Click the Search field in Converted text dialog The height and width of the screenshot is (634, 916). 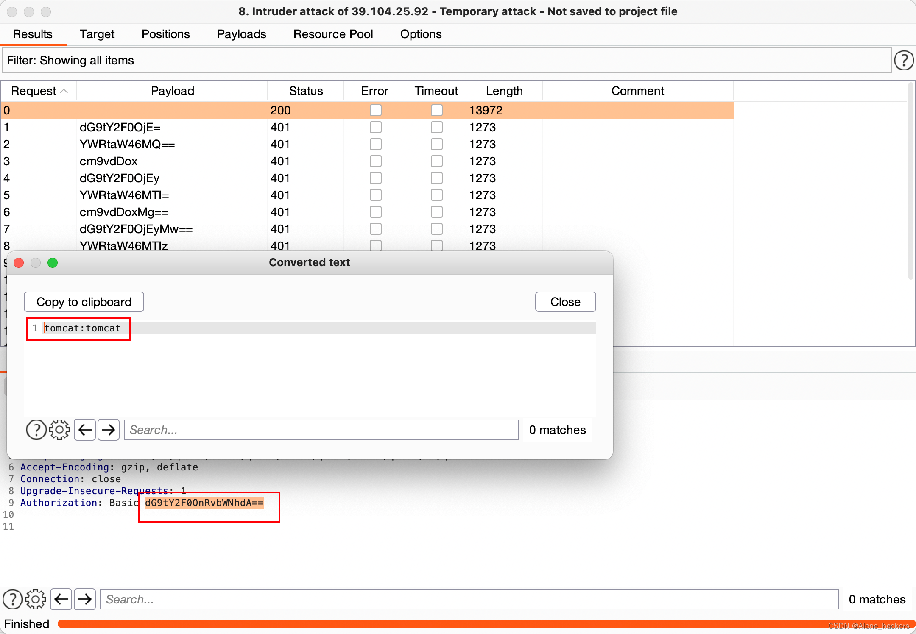click(x=321, y=430)
